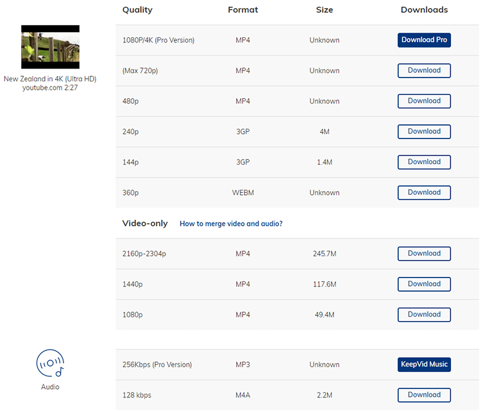Click the '1080P/4K (Pro Version)' quality cell
The image size is (481, 416).
pyautogui.click(x=158, y=40)
